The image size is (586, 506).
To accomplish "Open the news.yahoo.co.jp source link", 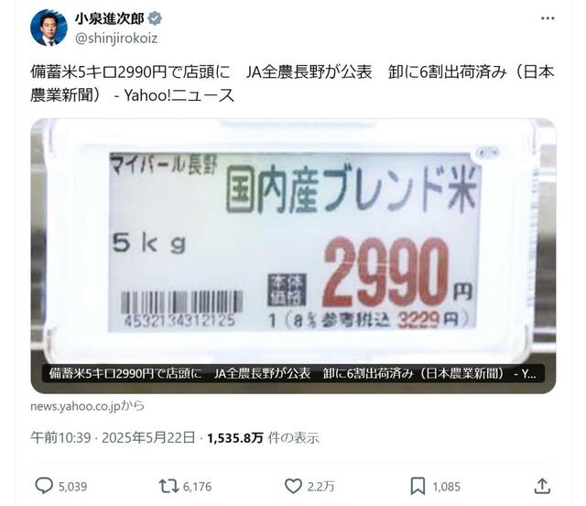I will (x=88, y=406).
